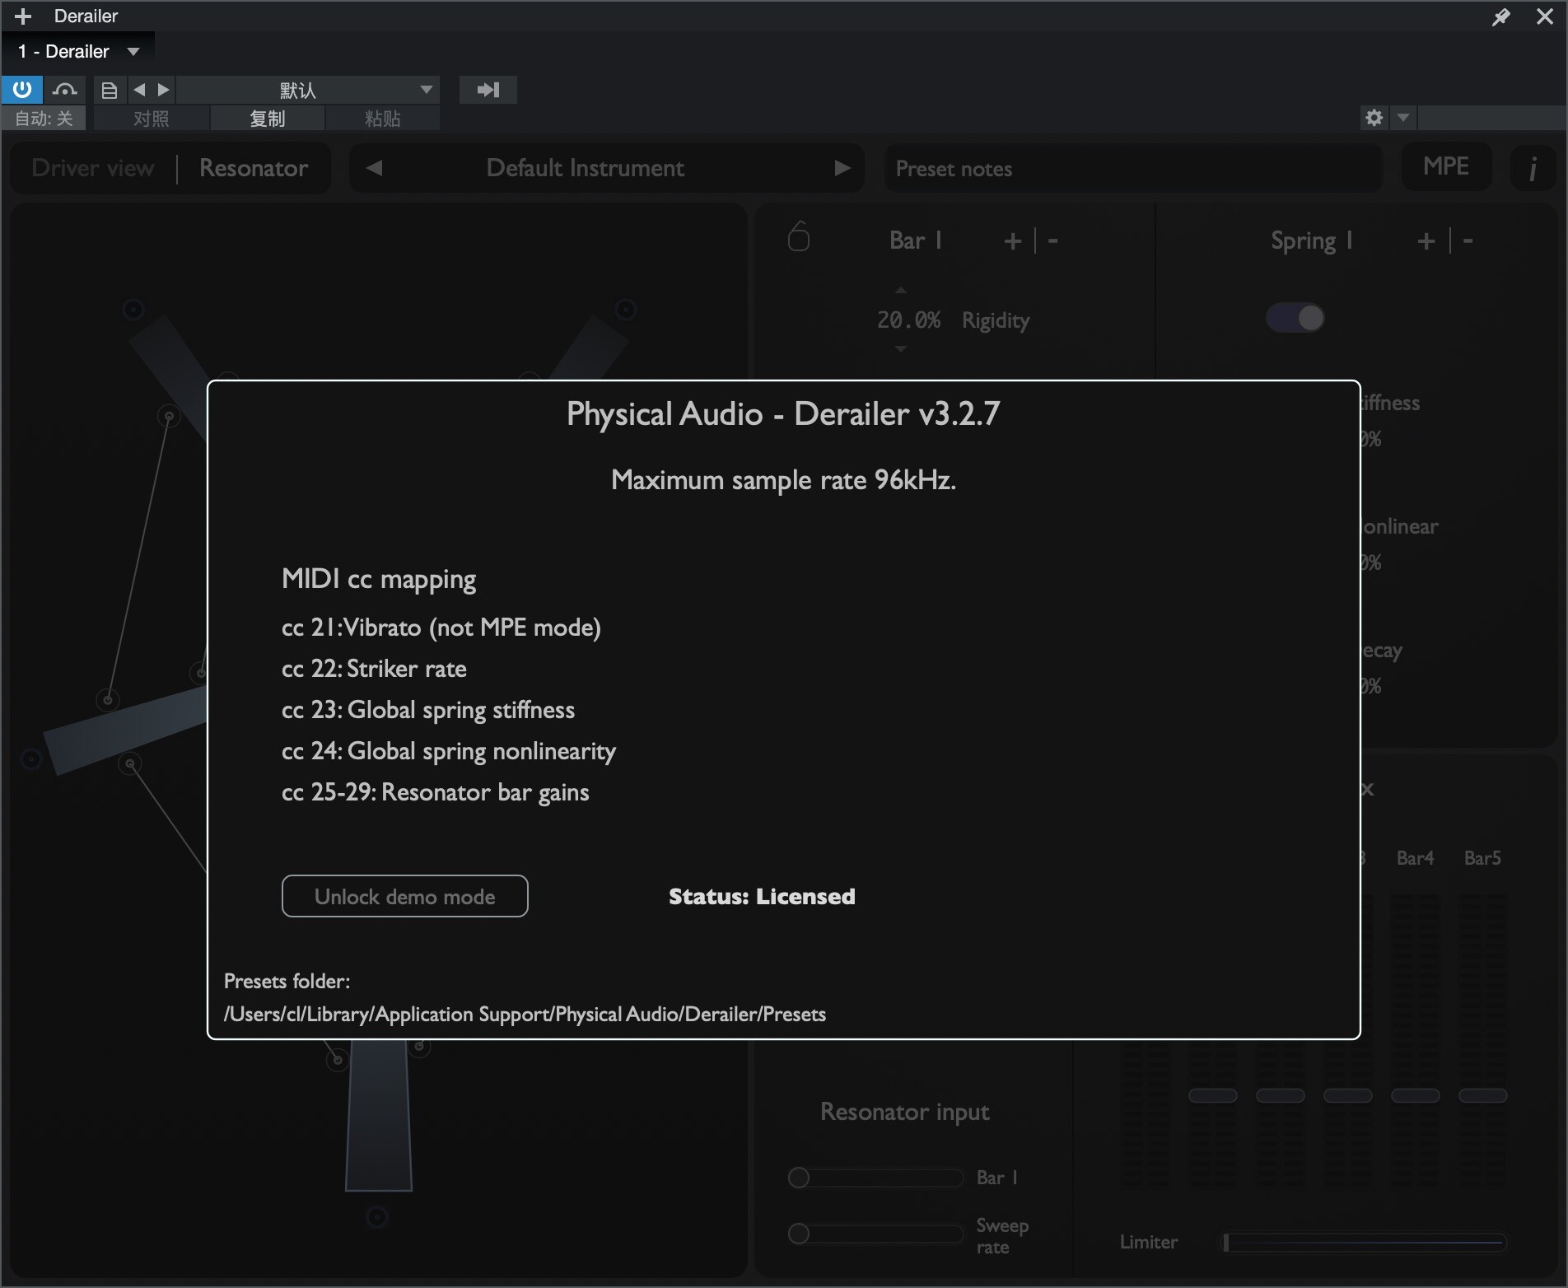
Task: Click the preset file document icon
Action: (x=109, y=90)
